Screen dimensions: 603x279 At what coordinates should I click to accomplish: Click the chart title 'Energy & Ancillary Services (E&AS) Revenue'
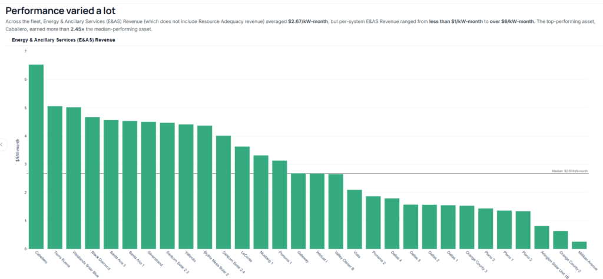[x=64, y=39]
